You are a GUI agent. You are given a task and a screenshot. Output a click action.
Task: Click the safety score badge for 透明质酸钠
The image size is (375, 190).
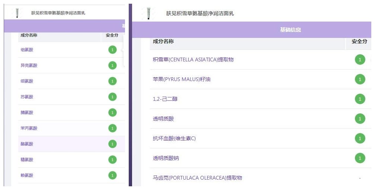360,158
